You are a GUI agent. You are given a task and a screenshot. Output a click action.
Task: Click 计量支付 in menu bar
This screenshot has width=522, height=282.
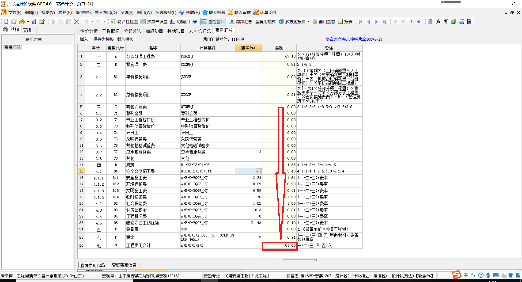click(x=265, y=12)
